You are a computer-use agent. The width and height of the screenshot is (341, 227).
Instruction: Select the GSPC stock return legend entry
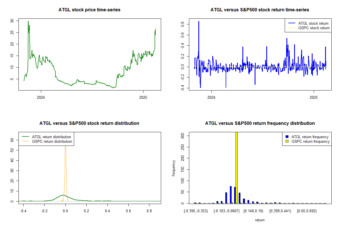tap(314, 28)
